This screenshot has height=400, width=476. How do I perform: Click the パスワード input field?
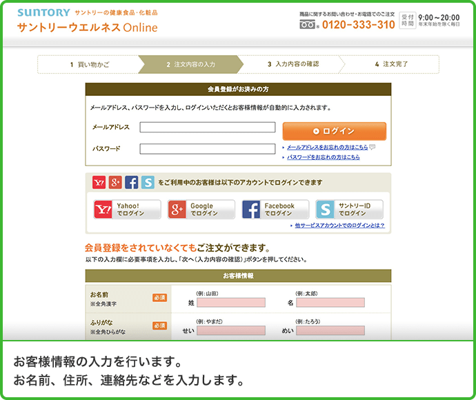pos(208,149)
